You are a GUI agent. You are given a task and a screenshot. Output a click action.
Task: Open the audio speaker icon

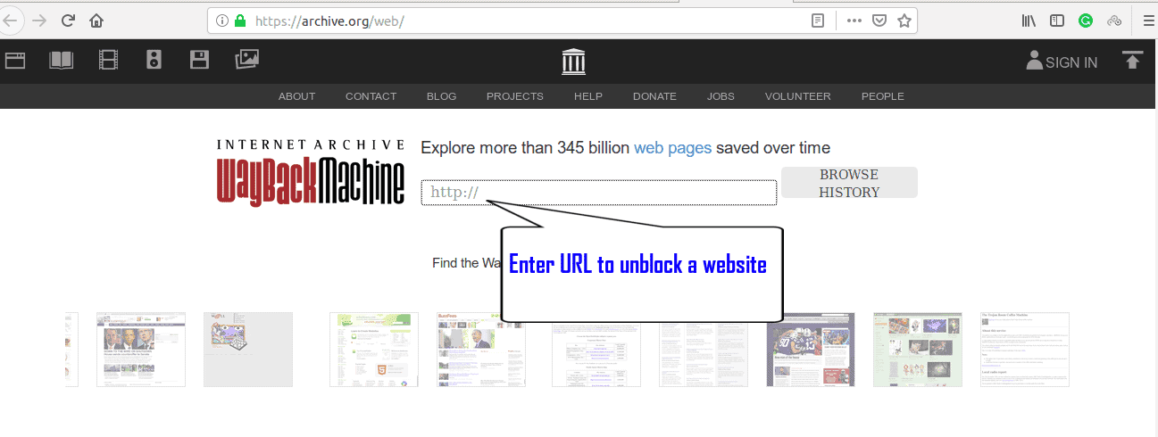pyautogui.click(x=154, y=61)
